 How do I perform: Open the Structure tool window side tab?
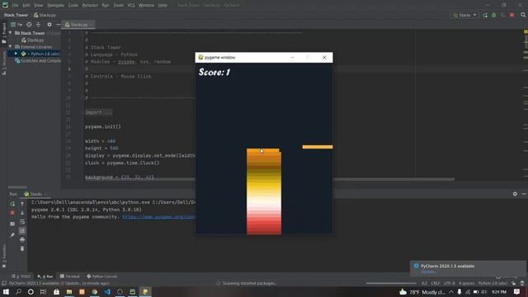point(3,64)
